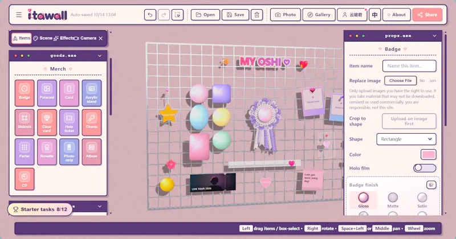Add a Shikishi item

tap(25, 122)
